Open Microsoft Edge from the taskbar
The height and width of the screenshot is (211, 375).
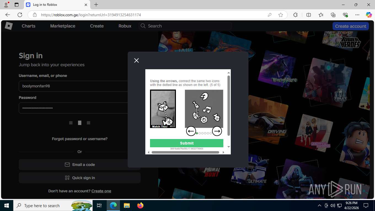coord(113,206)
